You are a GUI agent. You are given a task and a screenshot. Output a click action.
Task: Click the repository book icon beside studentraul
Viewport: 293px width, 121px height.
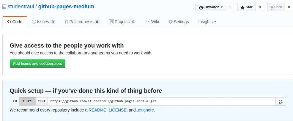4,7
